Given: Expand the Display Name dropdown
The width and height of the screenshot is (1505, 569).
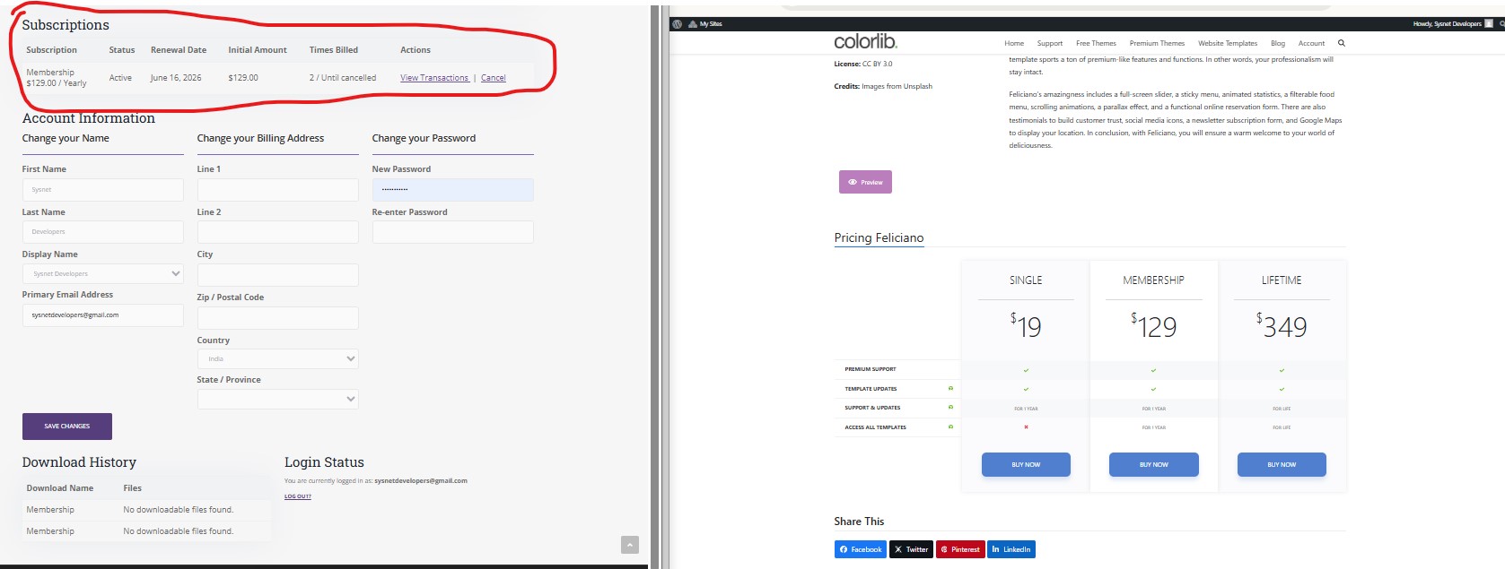Looking at the screenshot, I should (103, 274).
